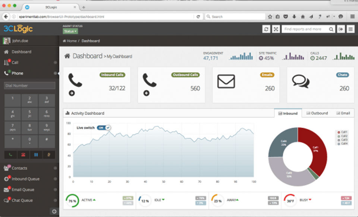Click the 76% ACTIVE circular progress gauge
This screenshot has height=217, width=358.
pyautogui.click(x=72, y=201)
